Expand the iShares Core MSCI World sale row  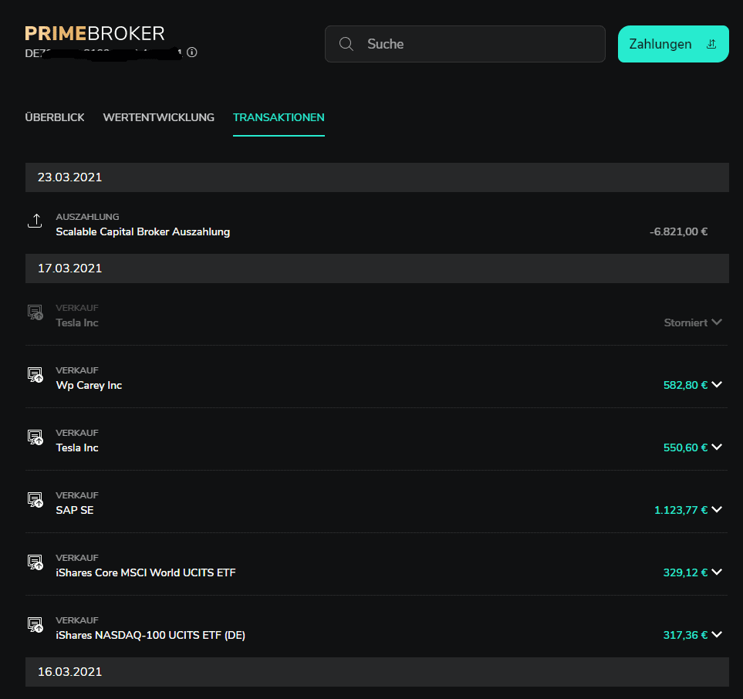717,572
